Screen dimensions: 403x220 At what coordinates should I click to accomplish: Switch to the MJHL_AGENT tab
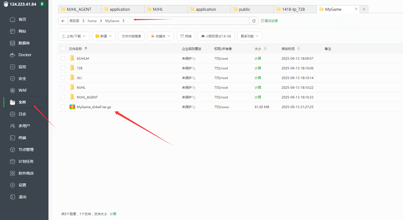80,9
